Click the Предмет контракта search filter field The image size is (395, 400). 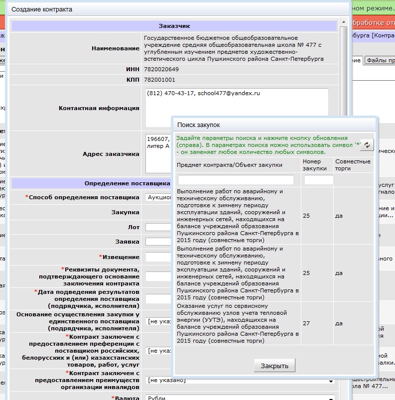[236, 180]
